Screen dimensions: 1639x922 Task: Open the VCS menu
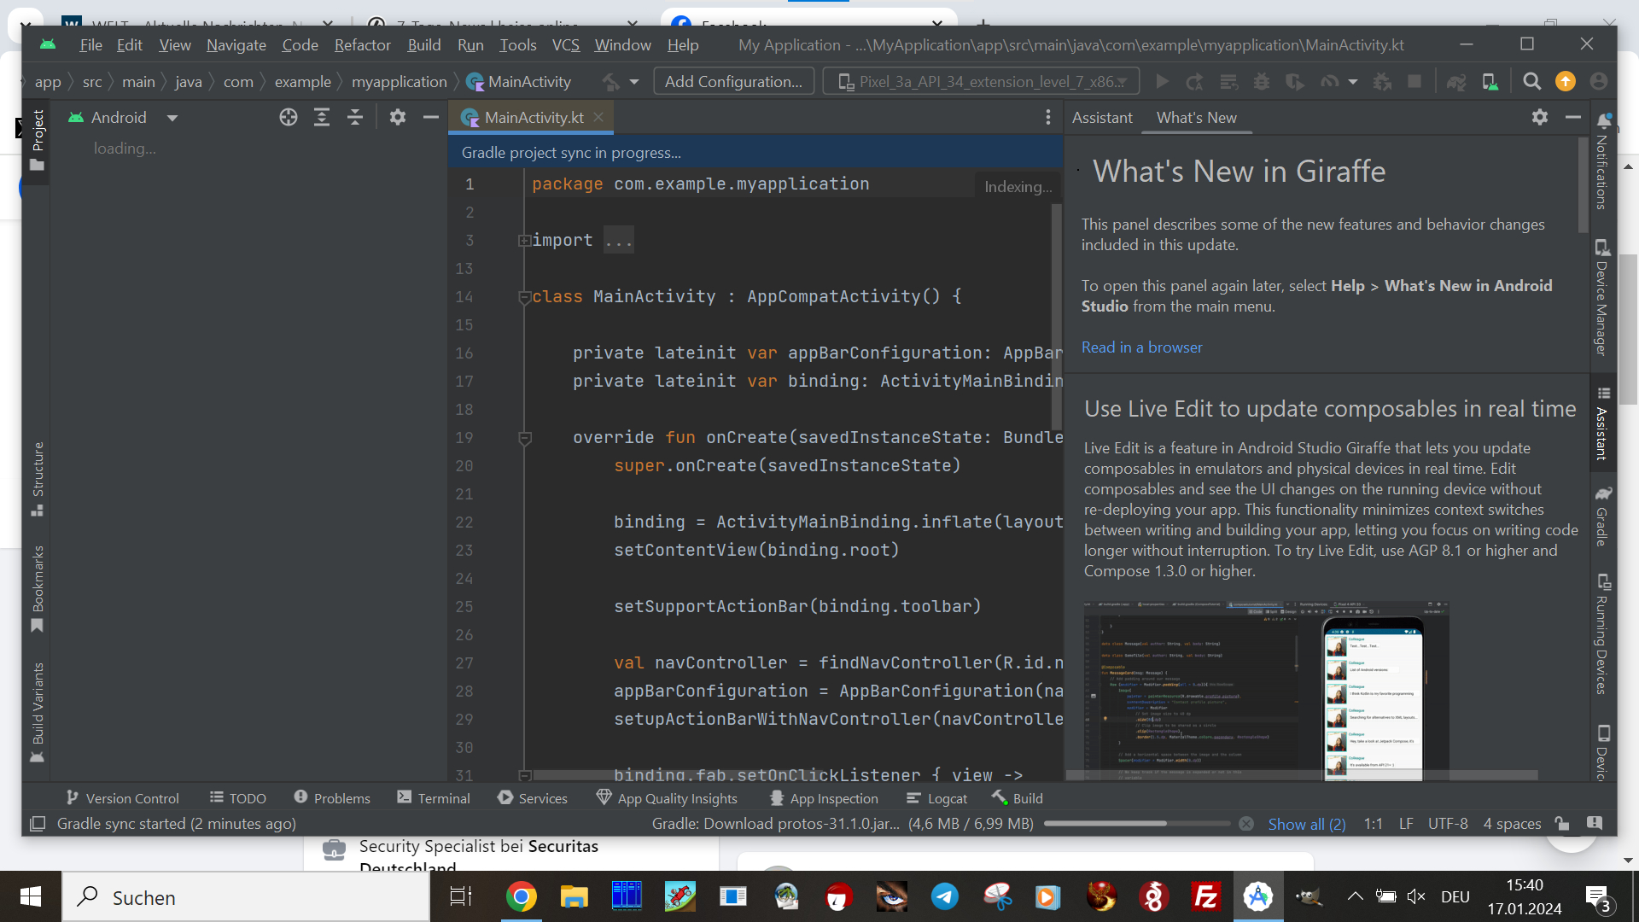coord(565,45)
